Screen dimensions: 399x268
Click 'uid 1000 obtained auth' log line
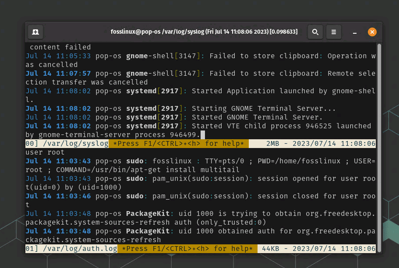201,231
